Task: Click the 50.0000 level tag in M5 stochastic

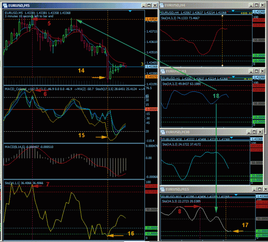Action: tap(151, 210)
